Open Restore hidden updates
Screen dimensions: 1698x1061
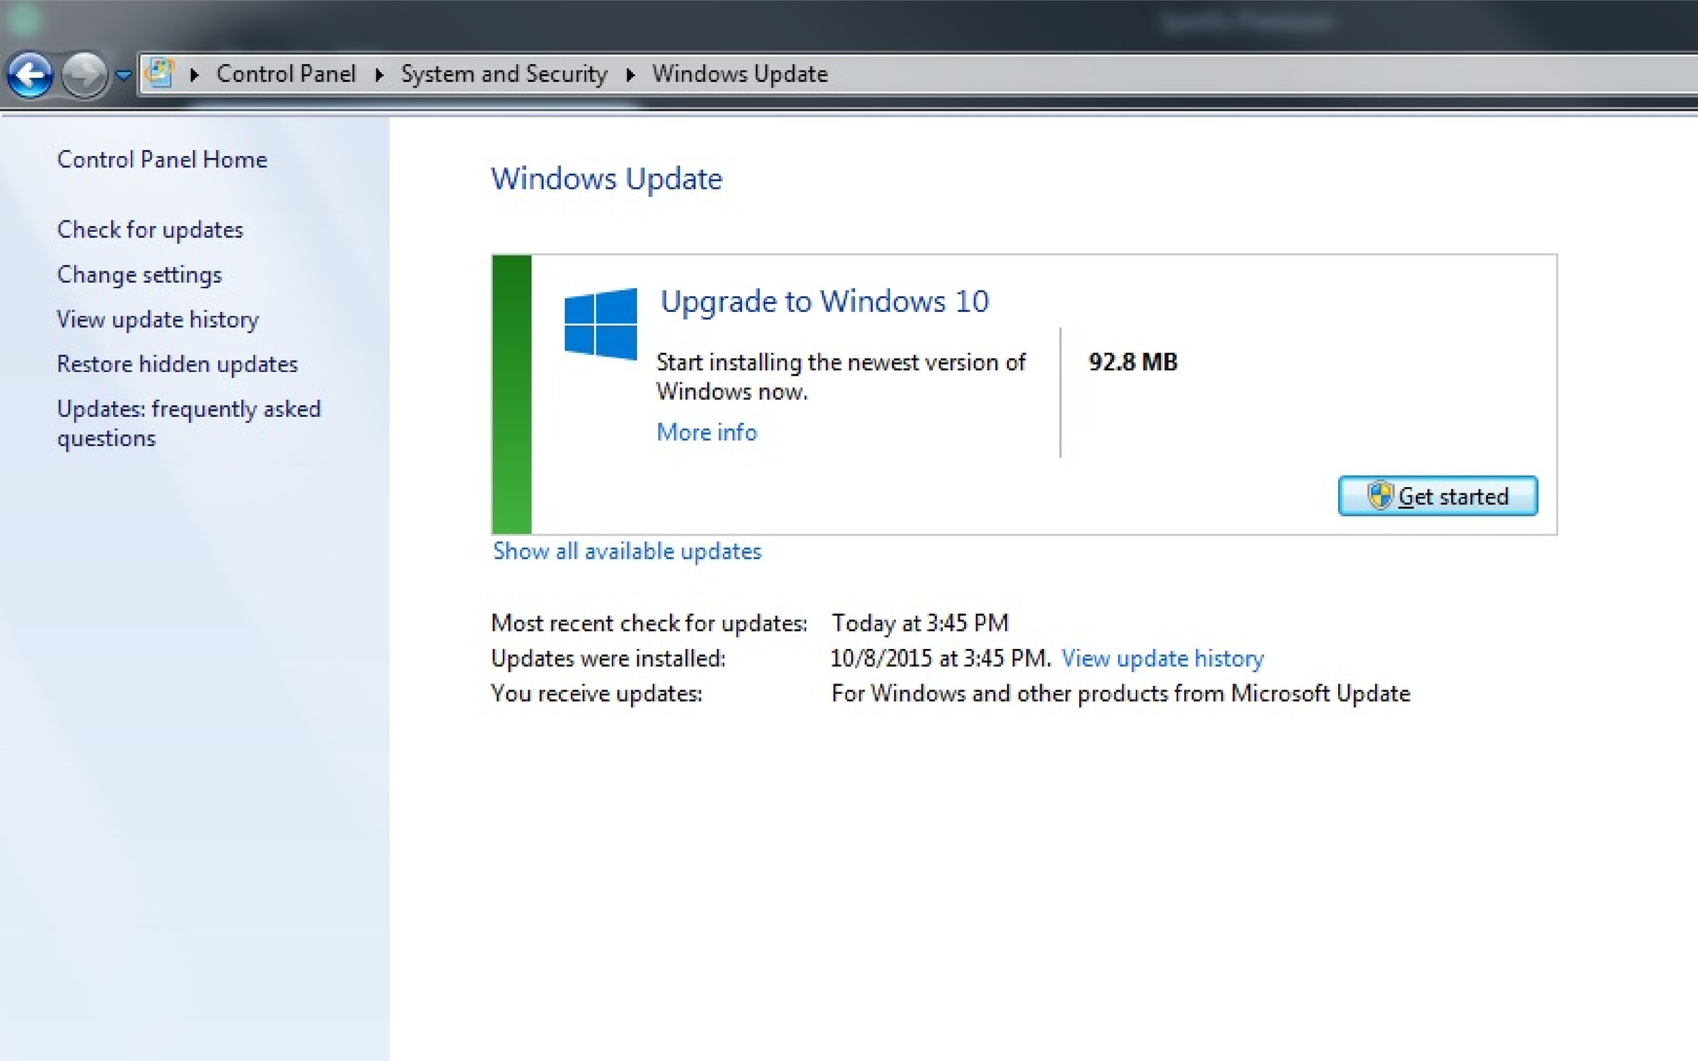pyautogui.click(x=178, y=364)
